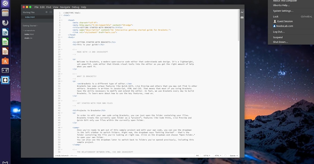This screenshot has height=164, width=314.
Task: Click the editor vertical scrollbar thumb
Action: (238, 25)
